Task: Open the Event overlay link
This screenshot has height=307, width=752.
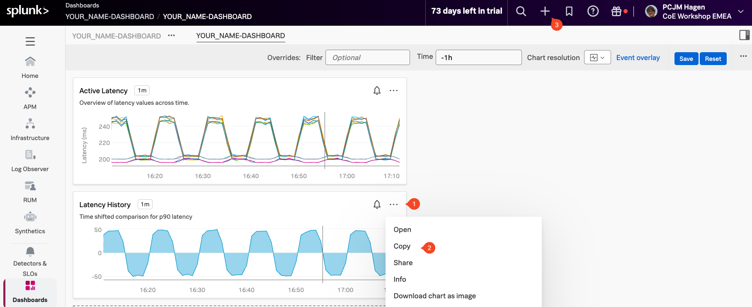Action: [638, 58]
